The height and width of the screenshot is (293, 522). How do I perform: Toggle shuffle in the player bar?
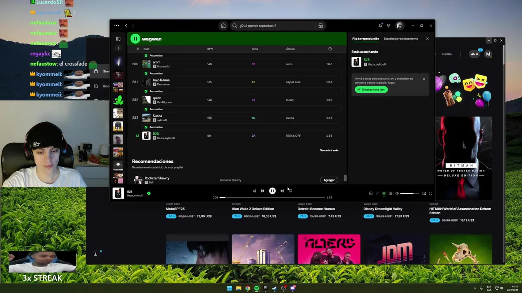tap(254, 191)
